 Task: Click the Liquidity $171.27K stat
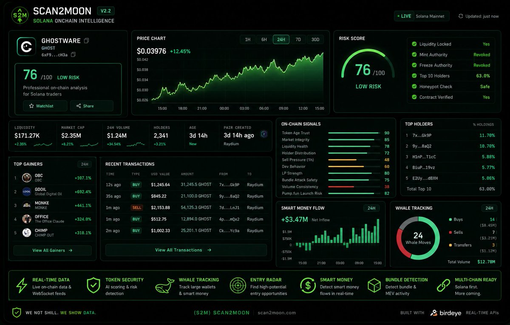pyautogui.click(x=32, y=136)
